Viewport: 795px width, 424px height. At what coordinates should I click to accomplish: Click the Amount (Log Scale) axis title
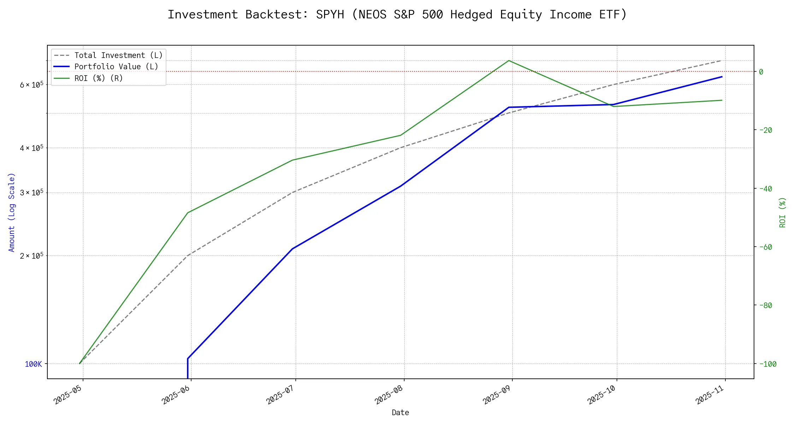pos(12,212)
